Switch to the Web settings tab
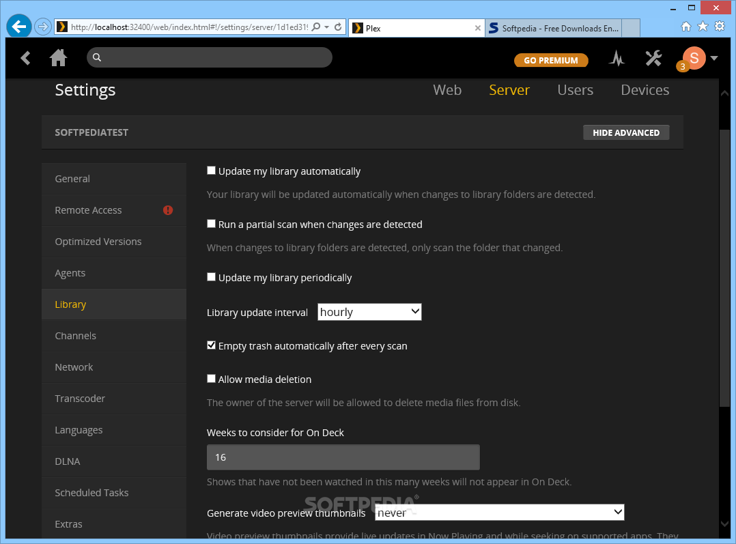This screenshot has width=736, height=544. (x=447, y=89)
